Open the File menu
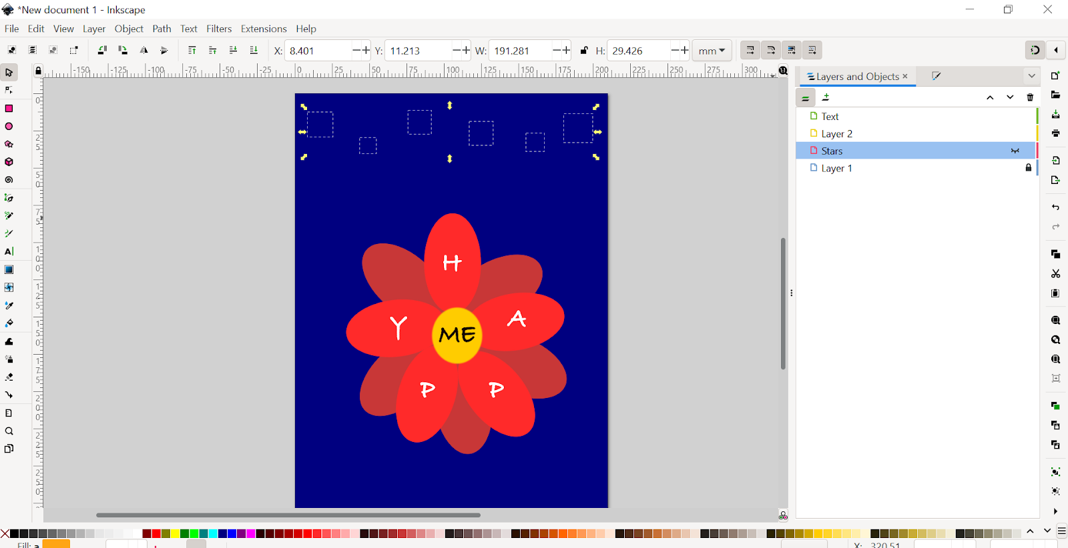Screen dimensions: 1068x548 [x=11, y=29]
